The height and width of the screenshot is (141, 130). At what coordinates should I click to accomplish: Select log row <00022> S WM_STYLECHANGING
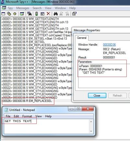tap(37, 88)
